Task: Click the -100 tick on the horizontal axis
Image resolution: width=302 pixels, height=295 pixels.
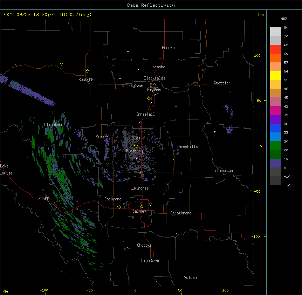Action: tap(44, 290)
